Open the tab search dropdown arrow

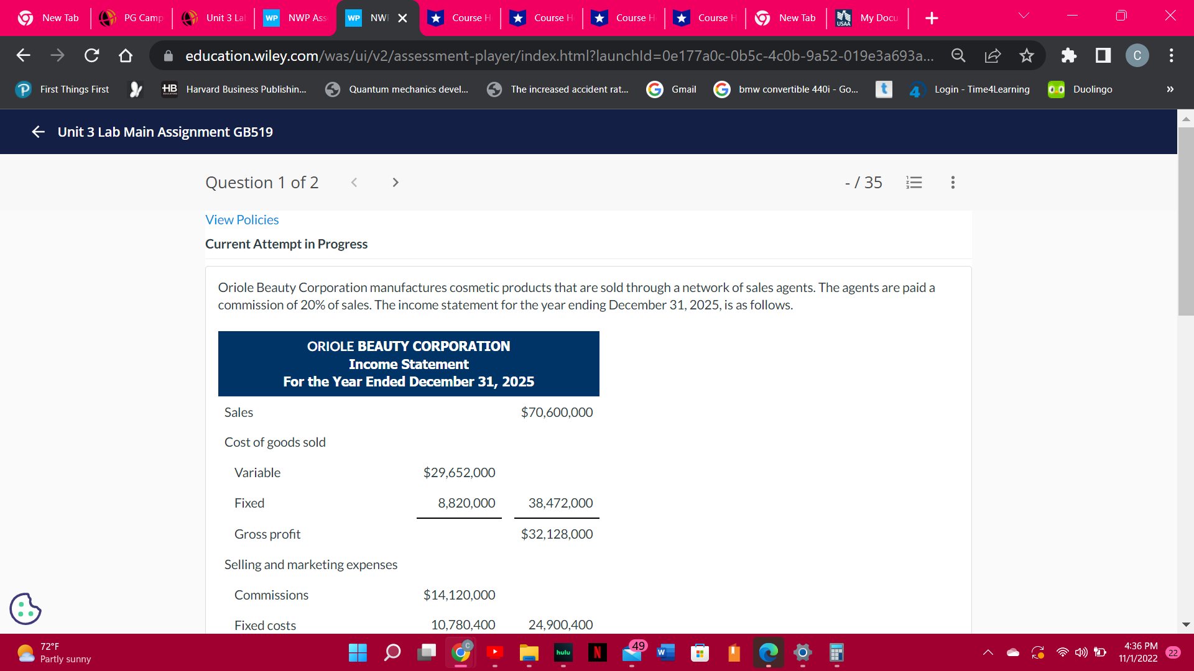click(x=1024, y=16)
